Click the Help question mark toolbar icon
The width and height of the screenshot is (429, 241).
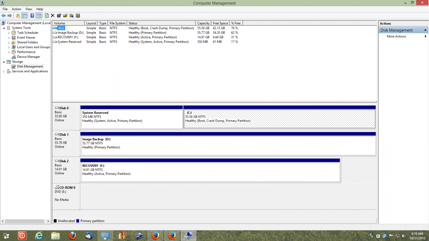(x=32, y=15)
